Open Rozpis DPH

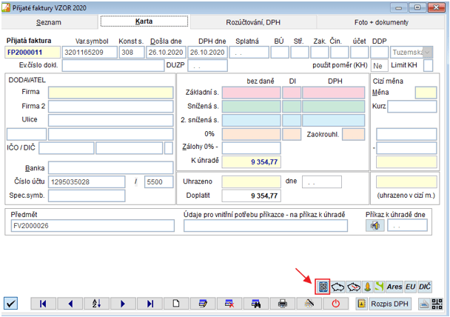[x=389, y=304]
